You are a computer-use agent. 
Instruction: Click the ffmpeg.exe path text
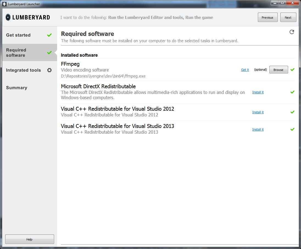click(103, 76)
